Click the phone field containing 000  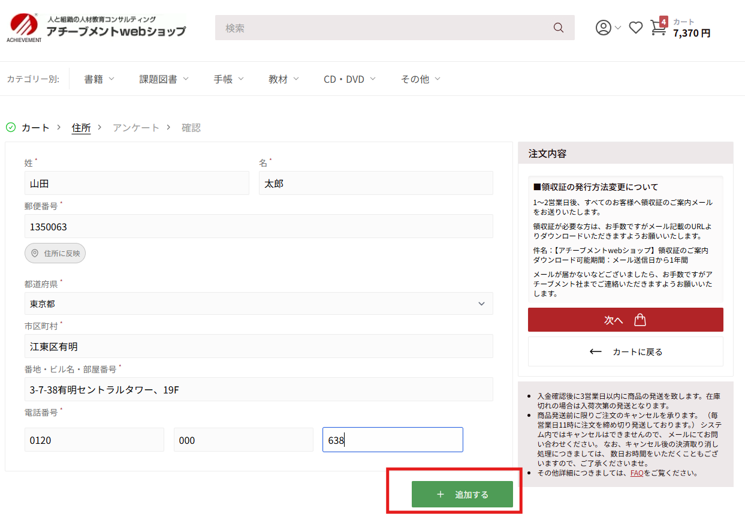(243, 440)
